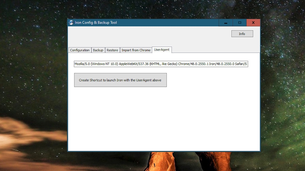This screenshot has width=305, height=171.
Task: Click the 'Iron Config & Backup Tool' title text
Action: pos(96,23)
